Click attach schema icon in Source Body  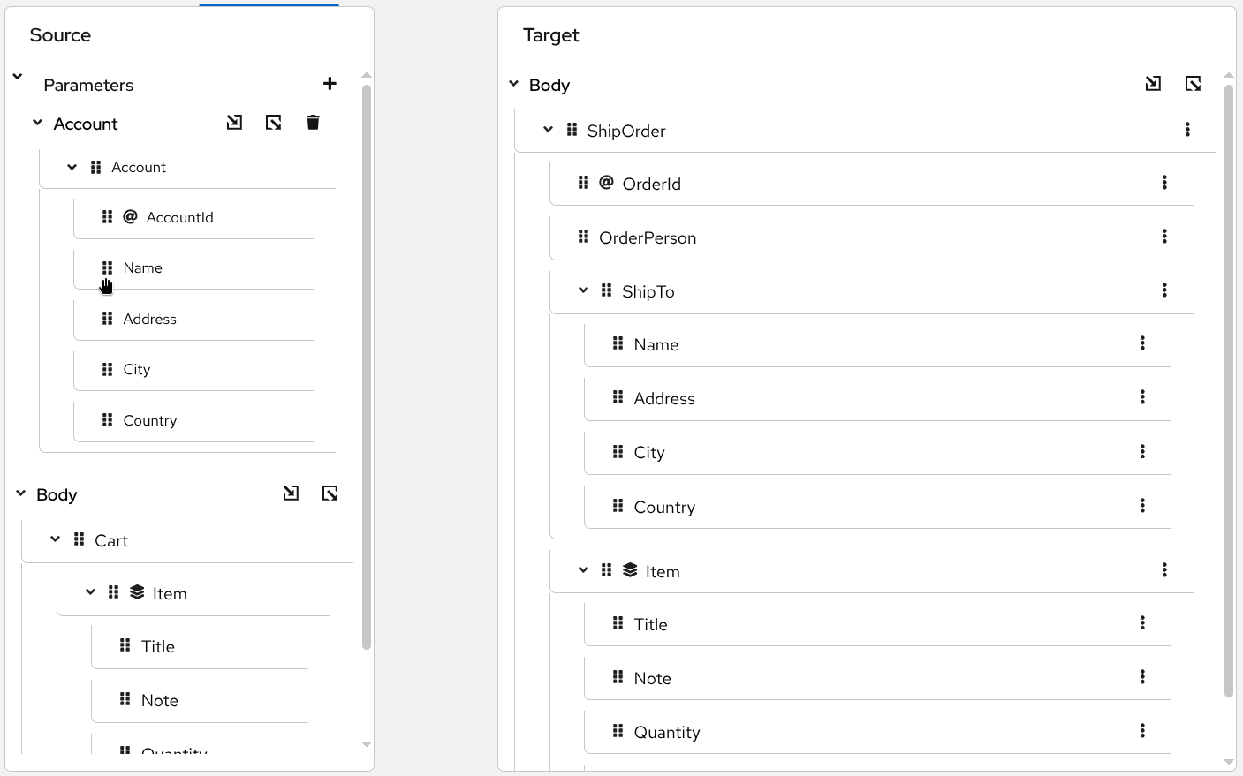point(291,493)
